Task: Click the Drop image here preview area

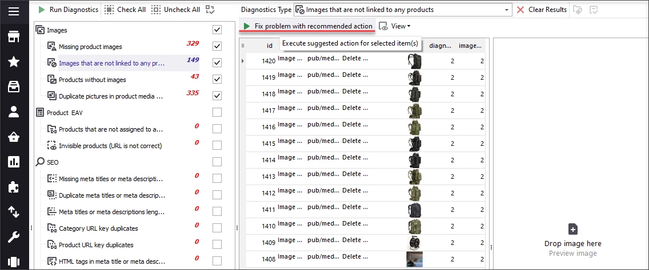Action: click(572, 241)
